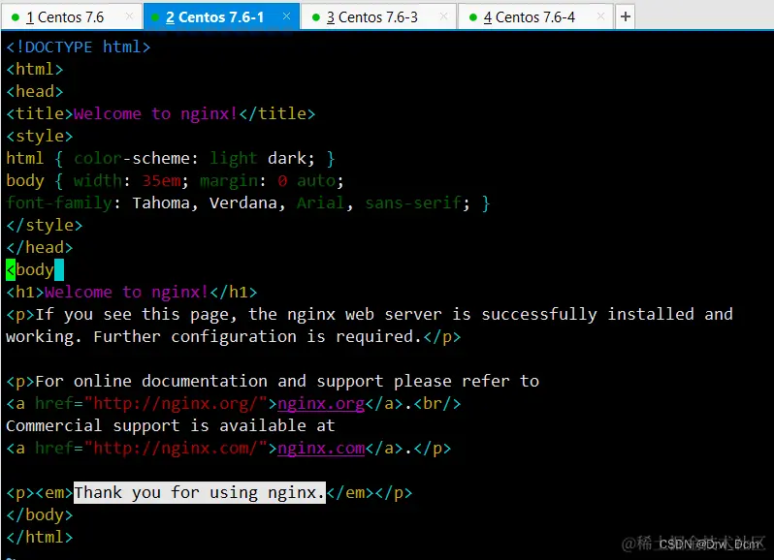
Task: Activate the 4 Centos 7.6-4 tab
Action: [x=535, y=17]
